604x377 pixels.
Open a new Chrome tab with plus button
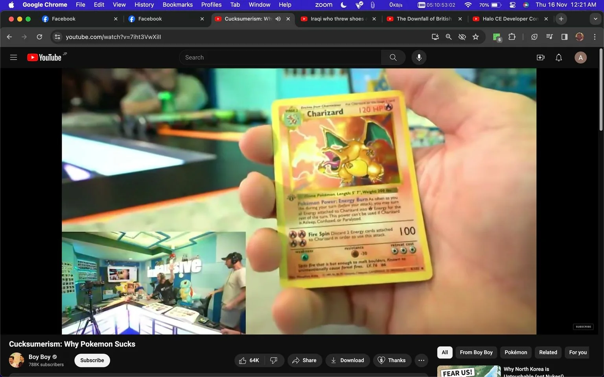[561, 19]
